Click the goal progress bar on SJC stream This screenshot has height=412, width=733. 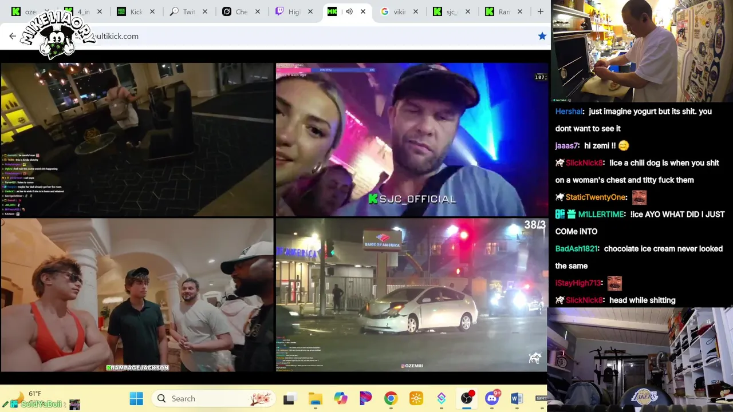pyautogui.click(x=326, y=70)
